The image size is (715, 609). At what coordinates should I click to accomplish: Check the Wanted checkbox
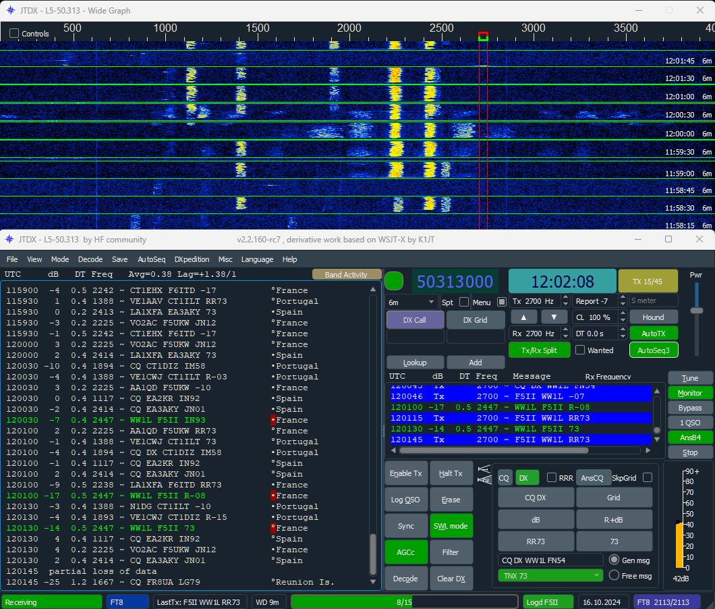coord(580,350)
